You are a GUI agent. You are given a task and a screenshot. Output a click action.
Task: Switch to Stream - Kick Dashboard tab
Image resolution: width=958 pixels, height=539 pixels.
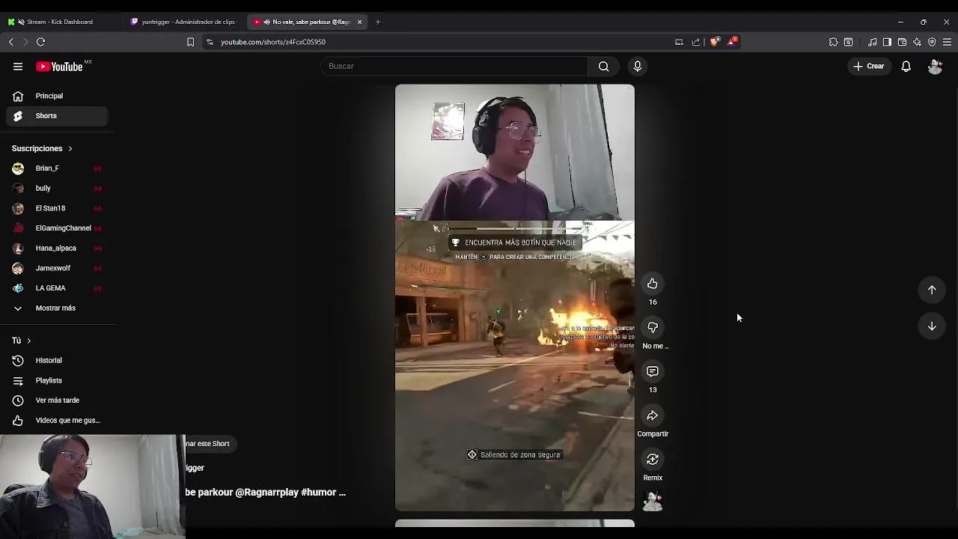[61, 22]
